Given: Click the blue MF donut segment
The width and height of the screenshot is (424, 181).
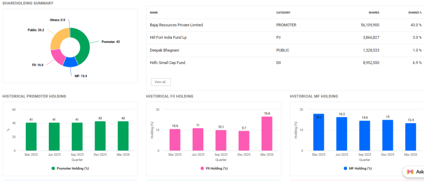Looking at the screenshot, I should tap(71, 62).
